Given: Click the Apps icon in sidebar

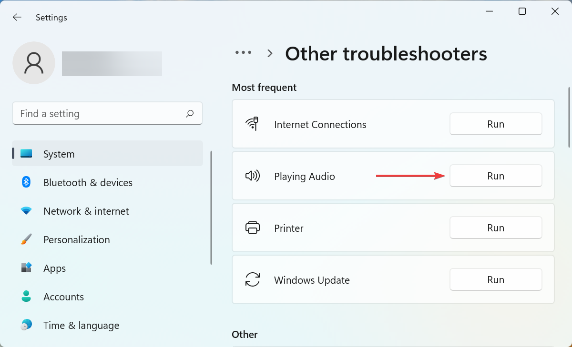Looking at the screenshot, I should pos(26,268).
